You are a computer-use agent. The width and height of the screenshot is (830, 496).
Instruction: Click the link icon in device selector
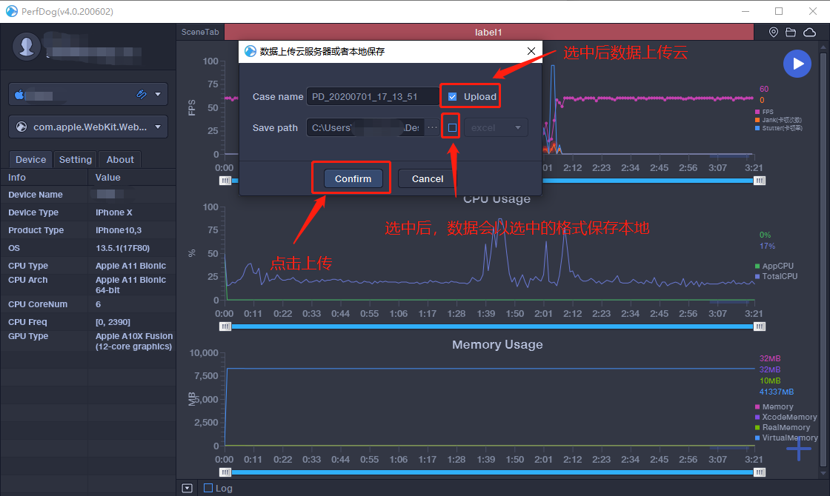click(x=142, y=94)
